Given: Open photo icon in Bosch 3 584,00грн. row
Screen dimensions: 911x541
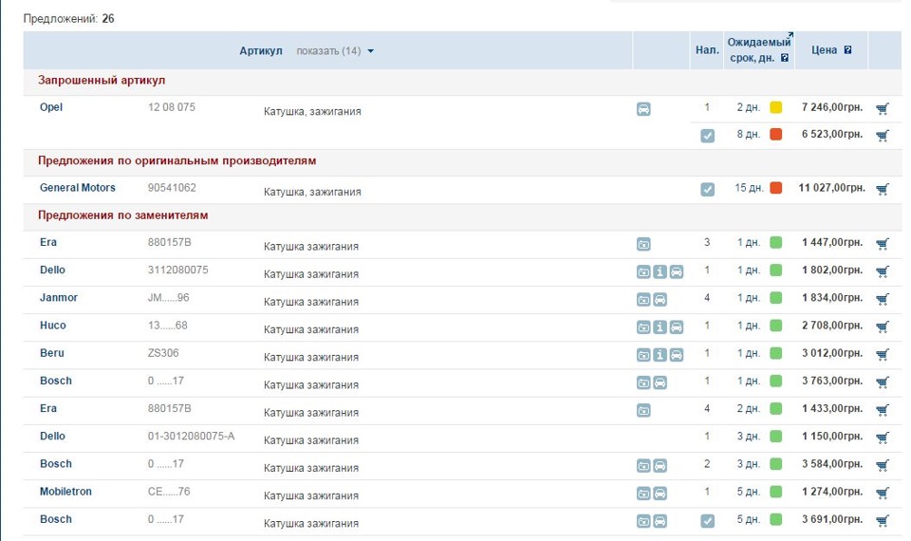Looking at the screenshot, I should tap(643, 465).
